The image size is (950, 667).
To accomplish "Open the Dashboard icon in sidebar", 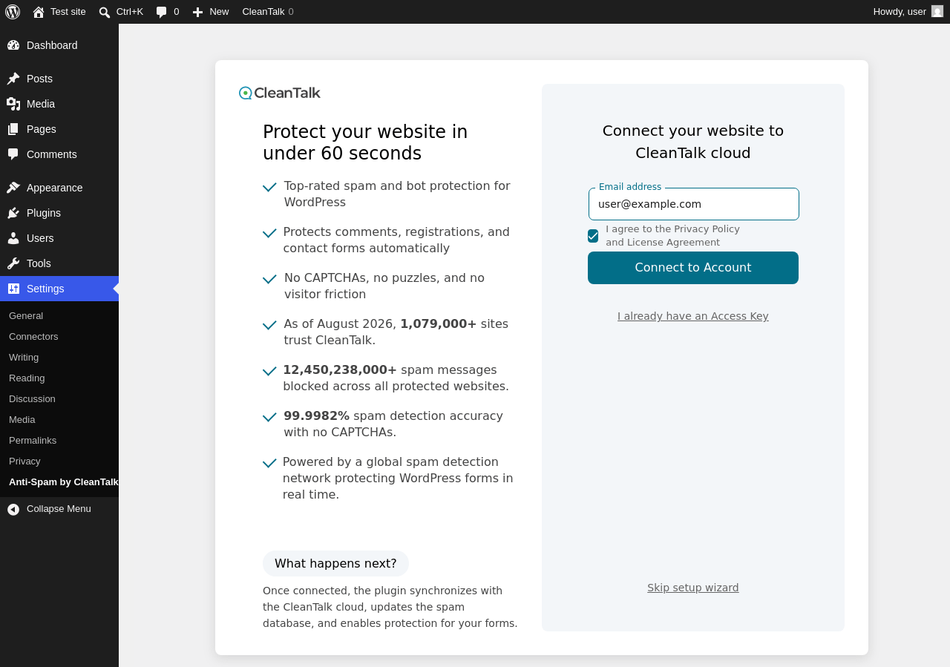I will 13,45.
